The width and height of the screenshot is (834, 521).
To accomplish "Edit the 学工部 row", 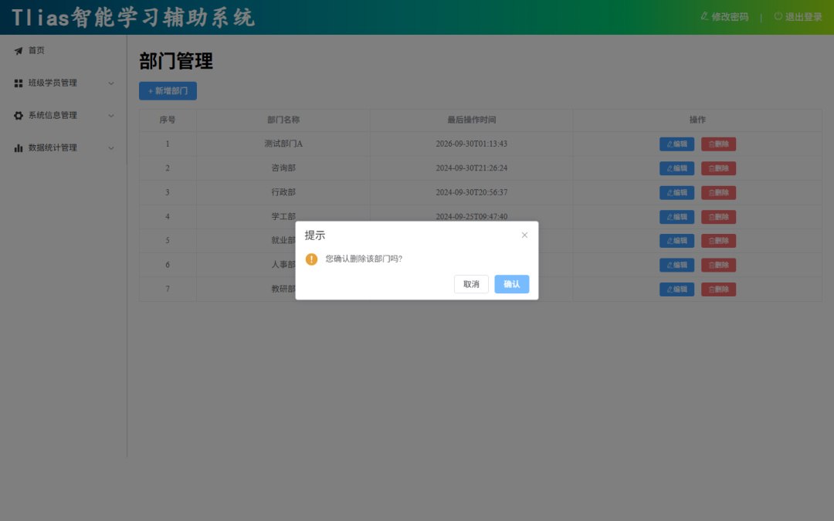I will pyautogui.click(x=676, y=217).
